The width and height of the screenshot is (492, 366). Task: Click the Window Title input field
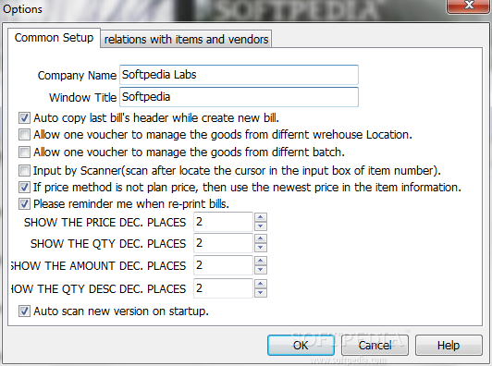(239, 97)
